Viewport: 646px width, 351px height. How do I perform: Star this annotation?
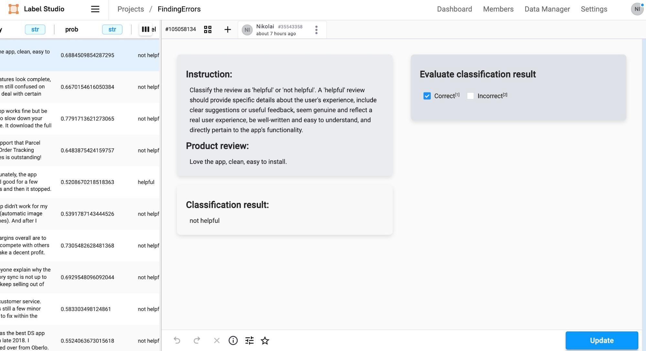[x=265, y=340]
